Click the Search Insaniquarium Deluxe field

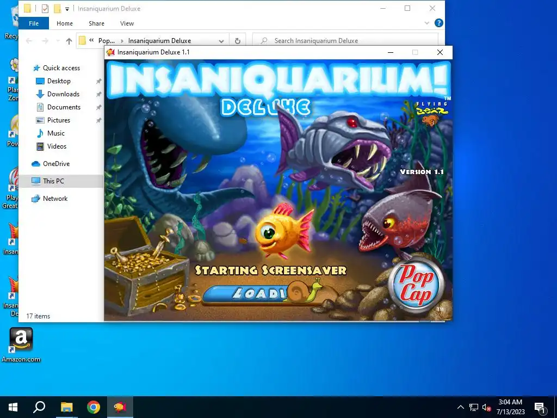point(345,41)
